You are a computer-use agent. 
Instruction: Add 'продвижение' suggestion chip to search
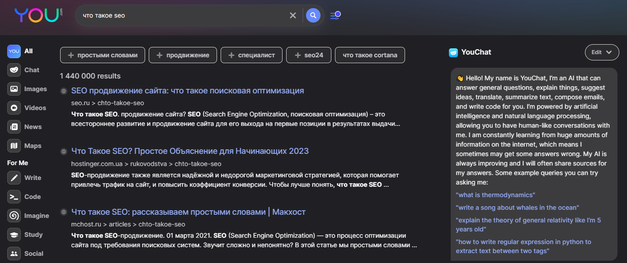click(x=183, y=55)
